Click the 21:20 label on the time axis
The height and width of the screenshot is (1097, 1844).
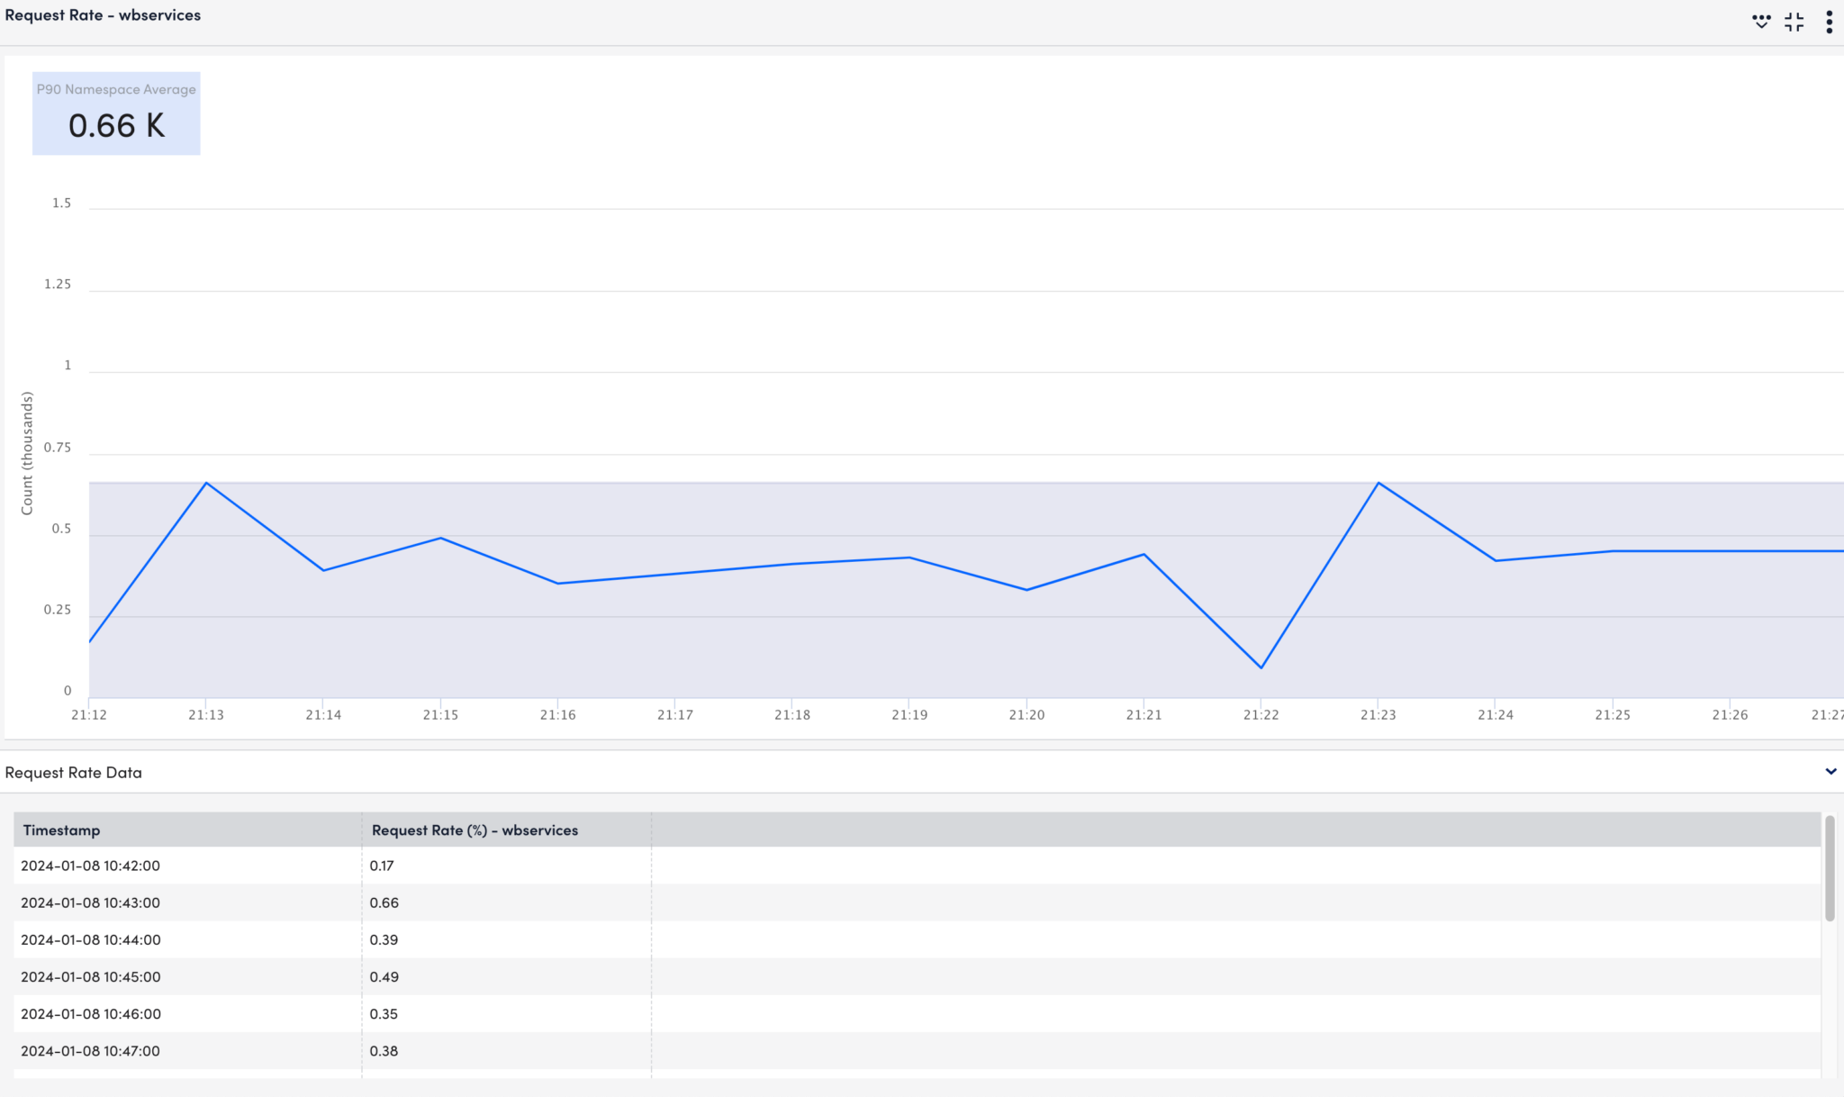click(x=1026, y=714)
